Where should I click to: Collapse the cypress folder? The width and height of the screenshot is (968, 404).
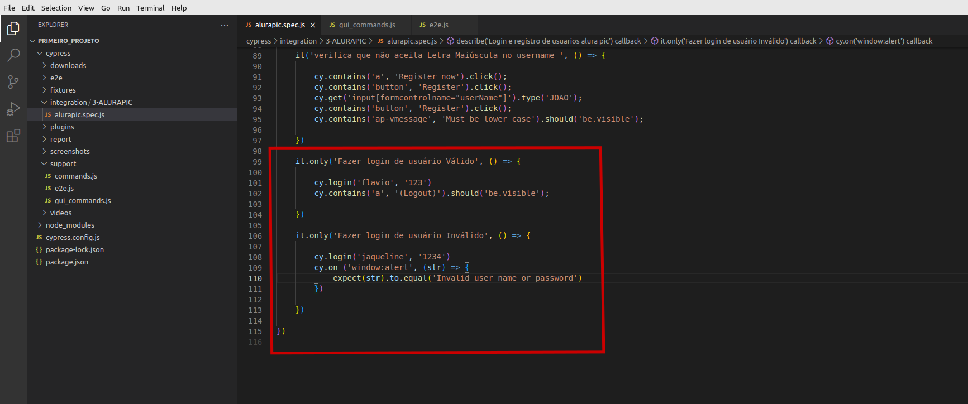click(40, 54)
